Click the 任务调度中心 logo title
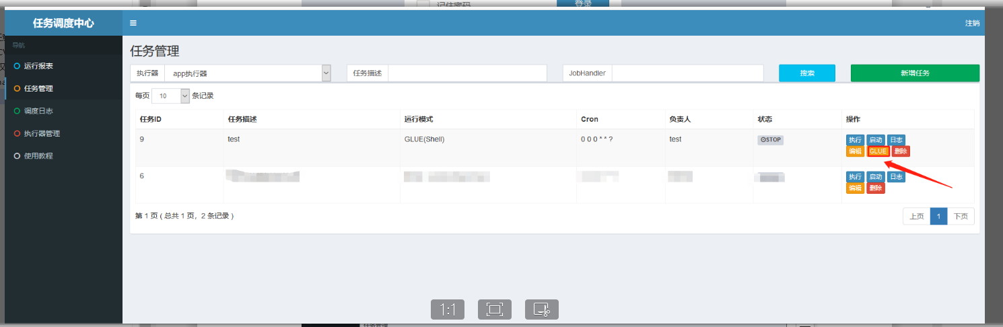1003x327 pixels. 64,23
